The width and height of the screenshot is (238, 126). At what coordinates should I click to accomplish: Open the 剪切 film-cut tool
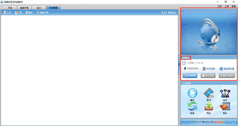209,93
